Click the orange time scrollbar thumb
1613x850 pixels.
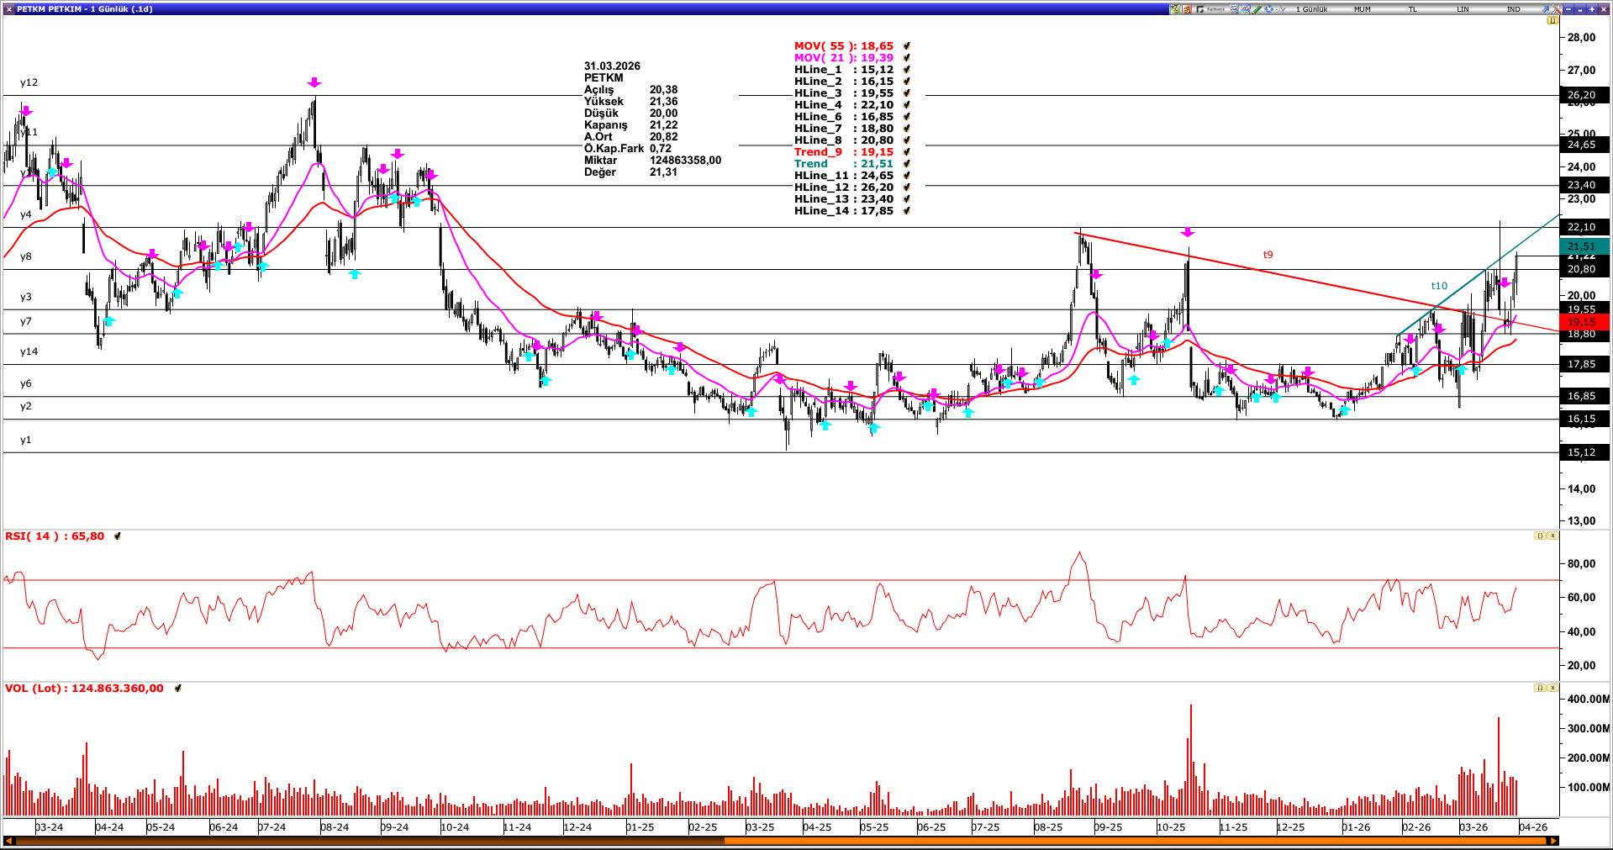coord(1136,841)
